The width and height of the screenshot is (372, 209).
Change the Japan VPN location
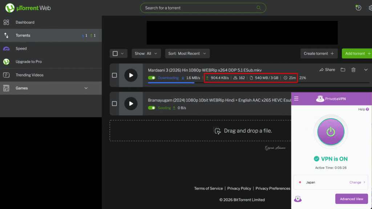357,182
